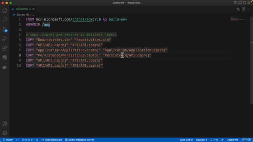Open errors and warnings count in status bar

[x=27, y=140]
